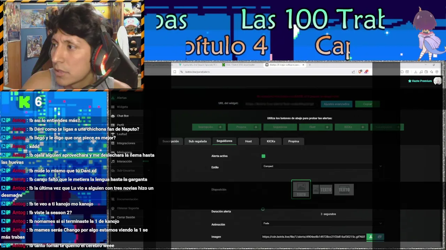The height and width of the screenshot is (250, 446).
Task: Click plus on Suscripción test button
Action: [220, 127]
